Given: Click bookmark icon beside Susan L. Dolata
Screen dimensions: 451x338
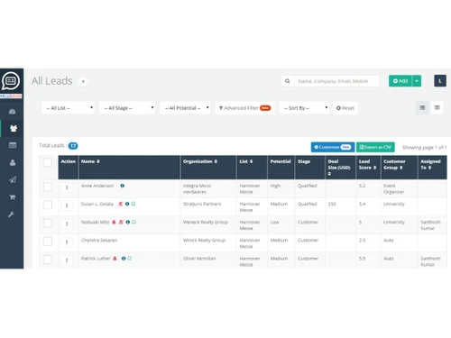Looking at the screenshot, I should [133, 204].
